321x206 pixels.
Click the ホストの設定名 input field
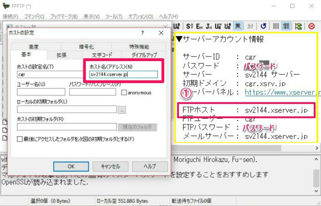tap(50, 74)
